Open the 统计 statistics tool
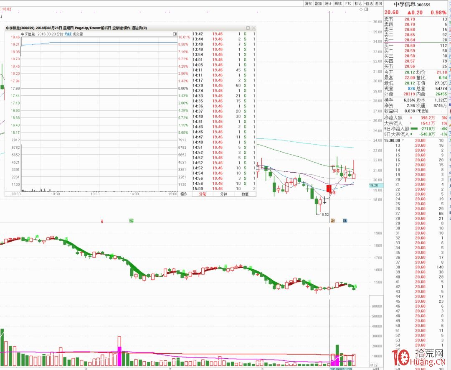Image resolution: width=451 pixels, height=370 pixels. click(328, 3)
